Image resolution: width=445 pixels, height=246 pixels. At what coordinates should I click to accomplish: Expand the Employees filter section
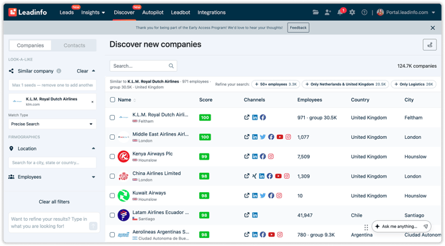pos(94,177)
